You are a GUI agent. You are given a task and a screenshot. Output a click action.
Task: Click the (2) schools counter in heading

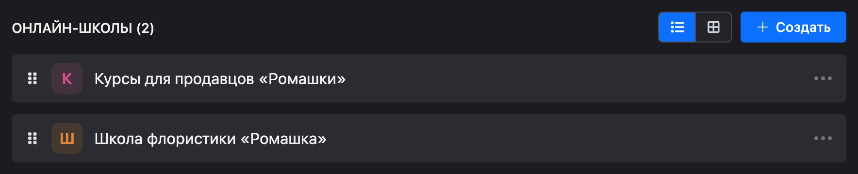[x=145, y=28]
